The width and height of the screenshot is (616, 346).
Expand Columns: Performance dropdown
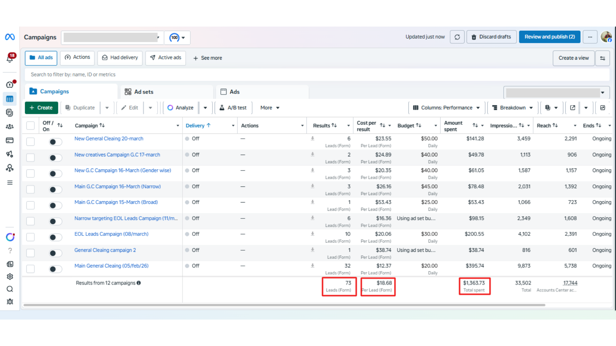click(x=446, y=108)
